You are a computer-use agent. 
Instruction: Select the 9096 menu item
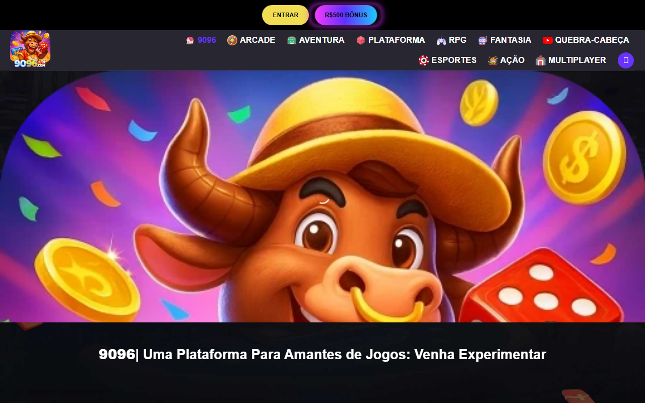[201, 40]
